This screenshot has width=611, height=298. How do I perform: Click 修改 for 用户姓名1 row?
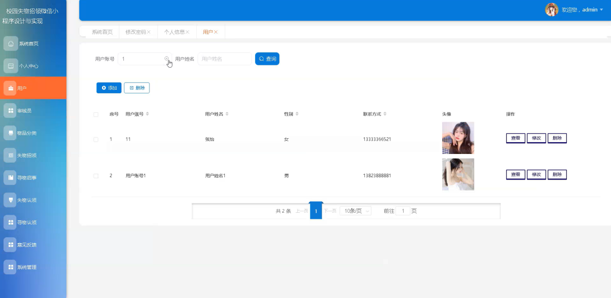click(537, 175)
